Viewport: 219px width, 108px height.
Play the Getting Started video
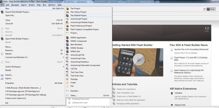[x=139, y=59]
